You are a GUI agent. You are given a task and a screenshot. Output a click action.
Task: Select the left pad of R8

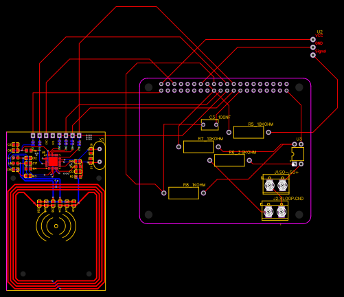(x=164, y=193)
